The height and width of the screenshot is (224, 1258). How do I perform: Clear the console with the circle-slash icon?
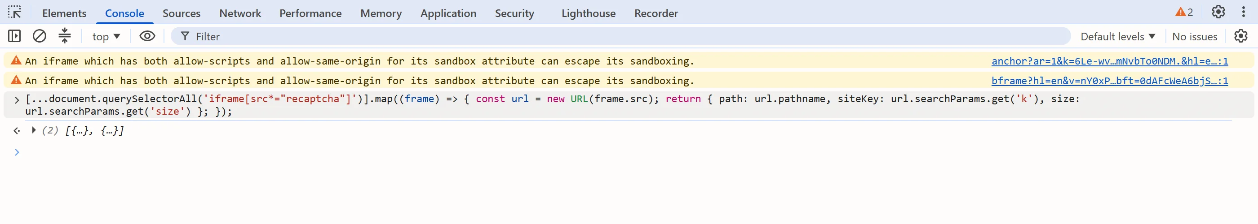point(40,36)
